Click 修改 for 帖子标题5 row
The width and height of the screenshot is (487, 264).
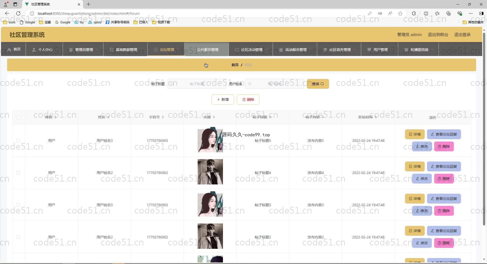[422, 146]
